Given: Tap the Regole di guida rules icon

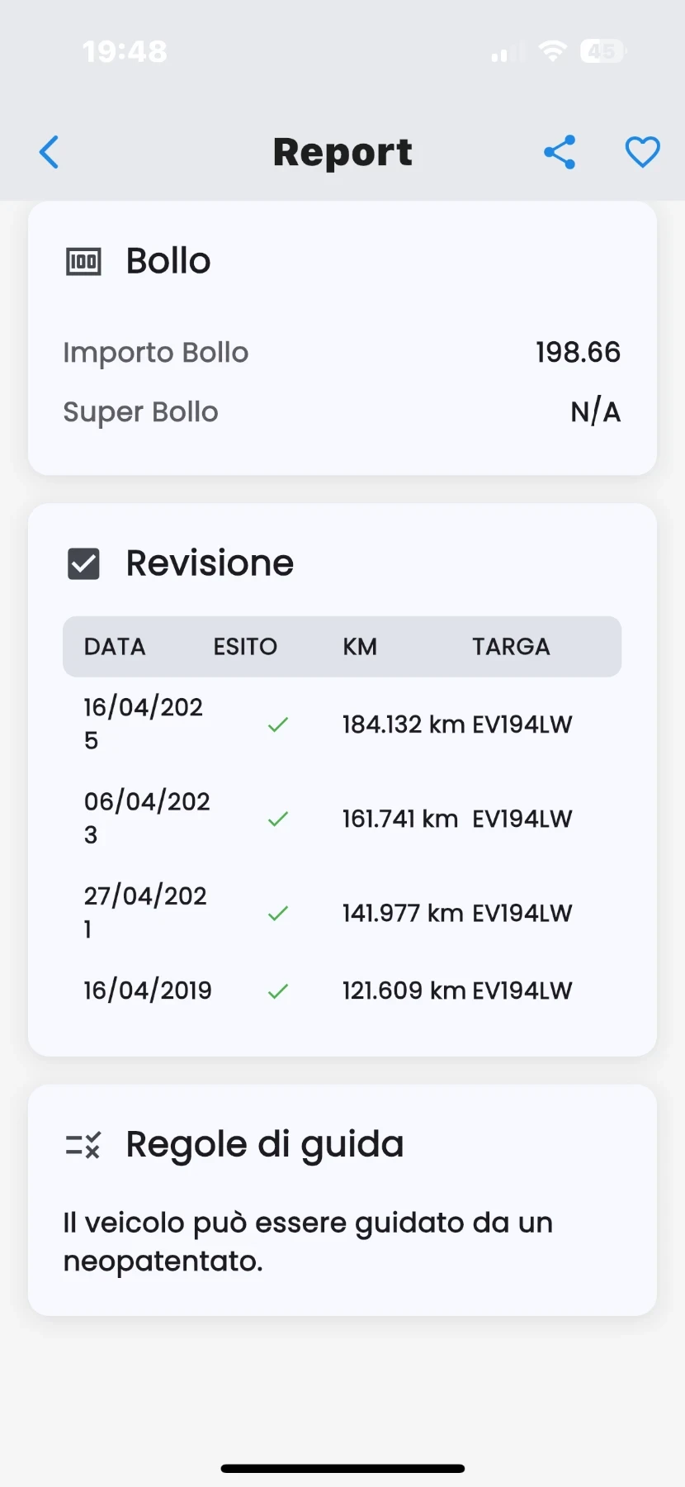Looking at the screenshot, I should (83, 1145).
